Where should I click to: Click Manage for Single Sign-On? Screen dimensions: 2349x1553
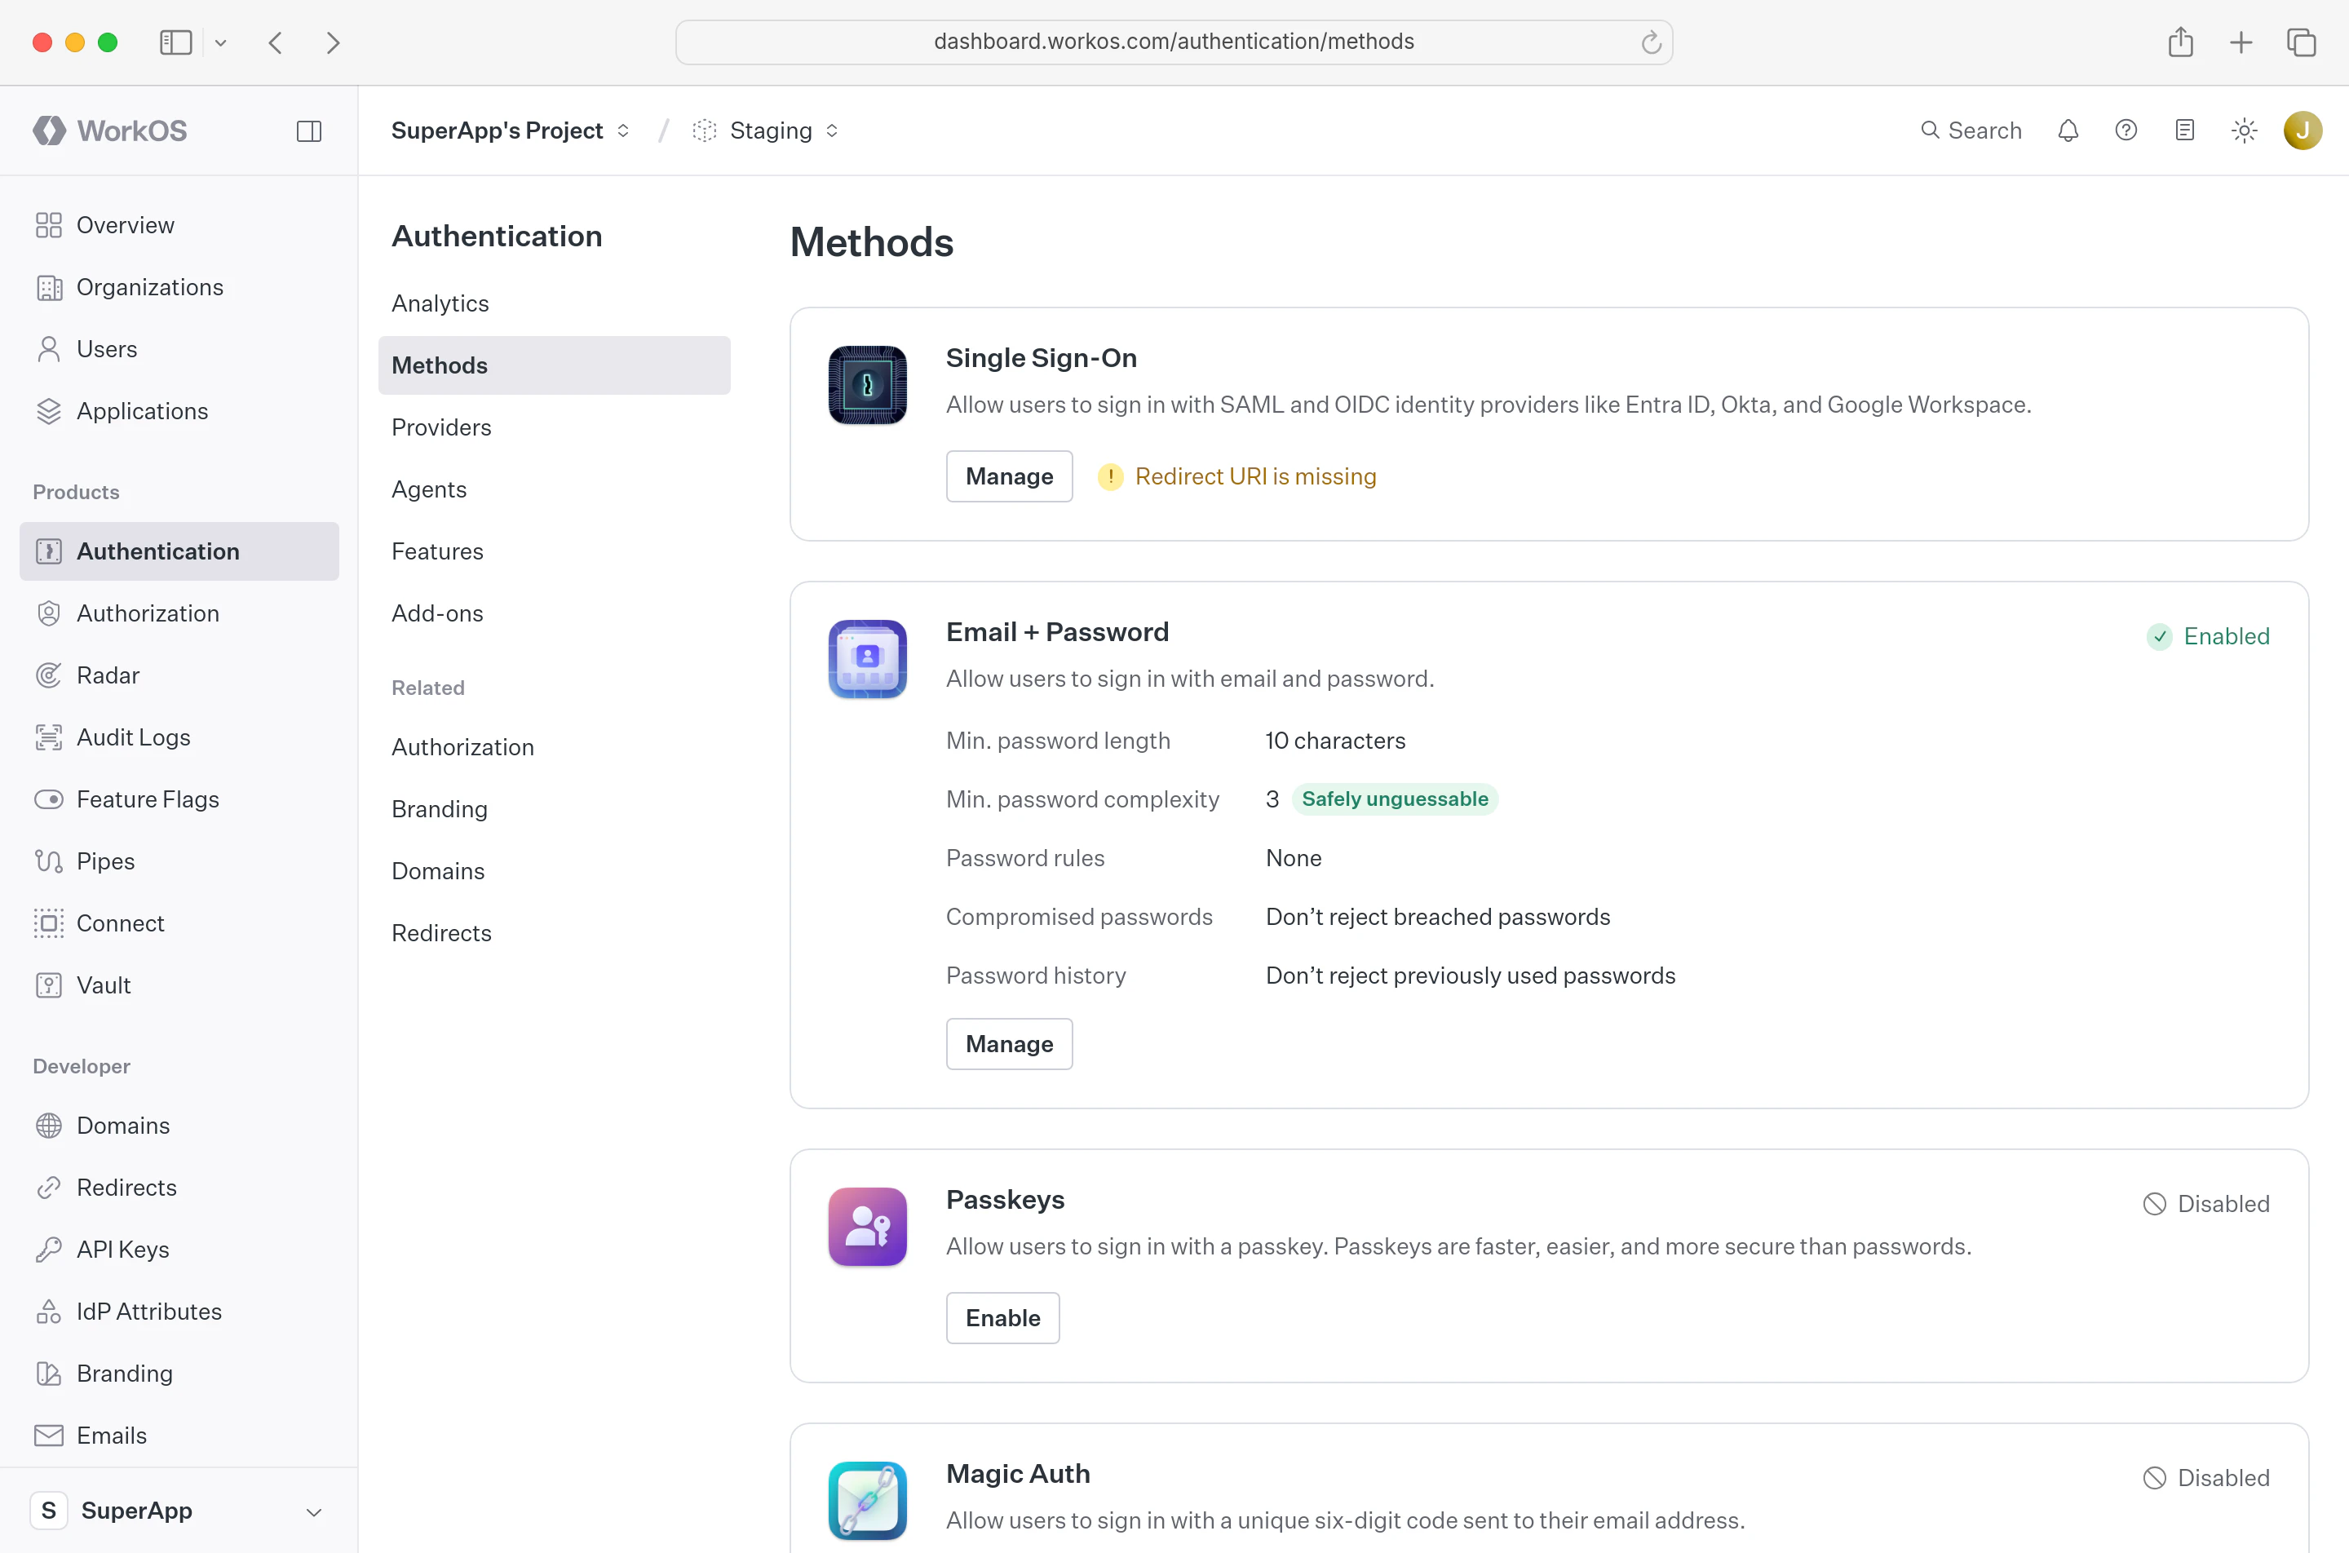1009,476
